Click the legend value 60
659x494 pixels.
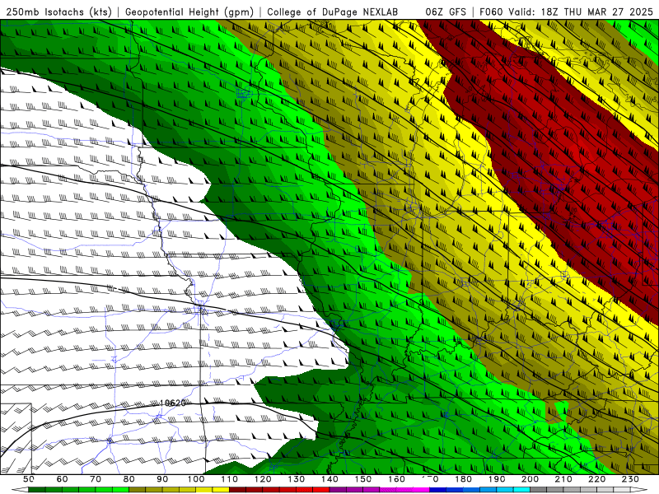[62, 479]
